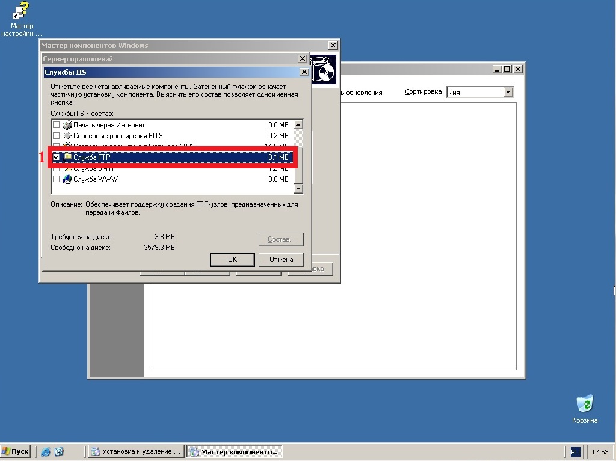Select the Служба WWW row text
This screenshot has height=461, width=616.
[x=96, y=179]
